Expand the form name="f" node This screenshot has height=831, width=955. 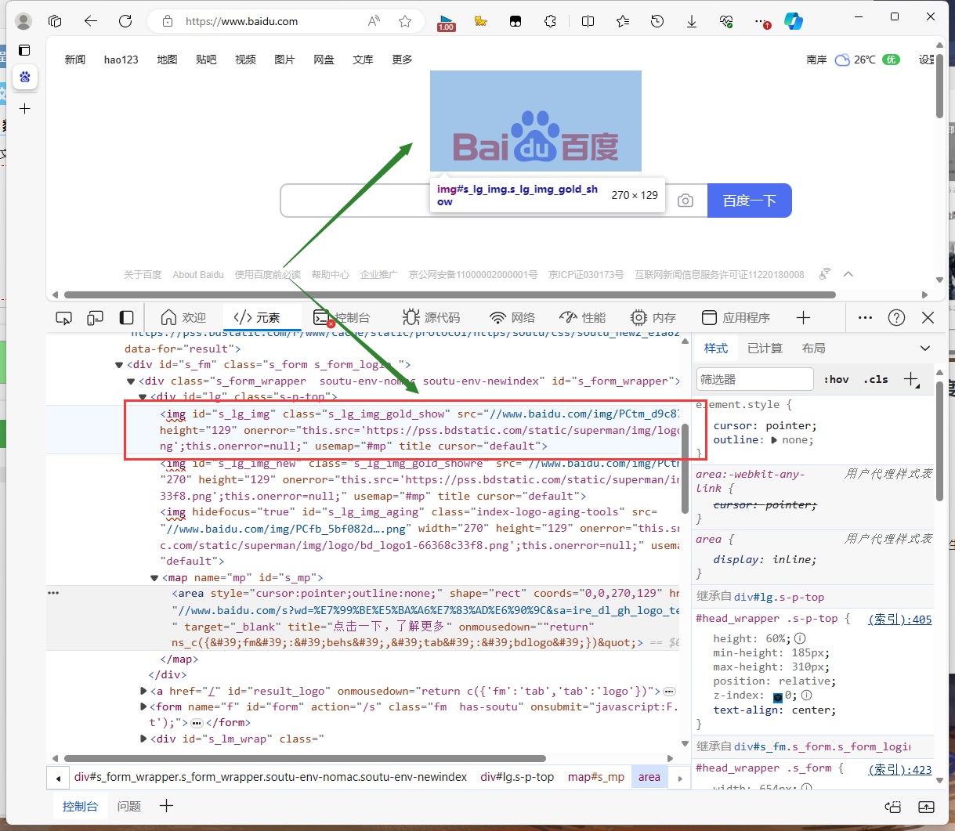(143, 707)
